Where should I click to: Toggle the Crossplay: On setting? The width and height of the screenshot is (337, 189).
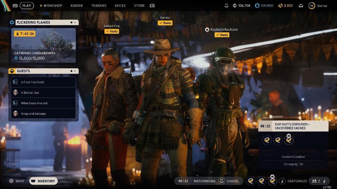[x=293, y=164]
